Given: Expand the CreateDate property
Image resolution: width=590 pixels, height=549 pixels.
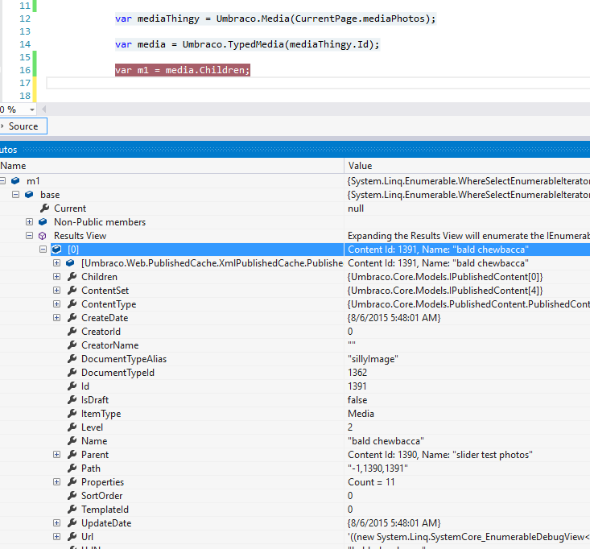Looking at the screenshot, I should [57, 318].
